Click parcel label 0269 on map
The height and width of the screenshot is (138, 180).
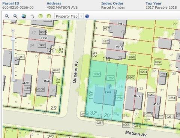pyautogui.click(x=132, y=57)
